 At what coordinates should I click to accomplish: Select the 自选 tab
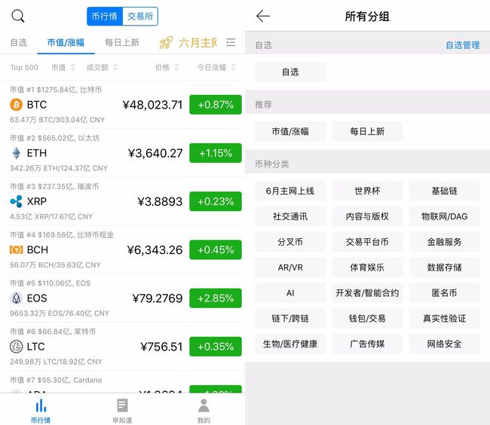[x=18, y=42]
